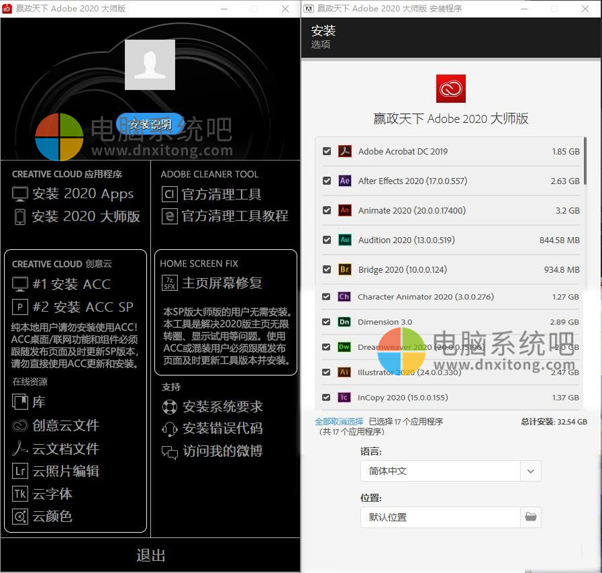Image resolution: width=602 pixels, height=573 pixels.
Task: Click the Bridge Br icon
Action: (x=344, y=269)
